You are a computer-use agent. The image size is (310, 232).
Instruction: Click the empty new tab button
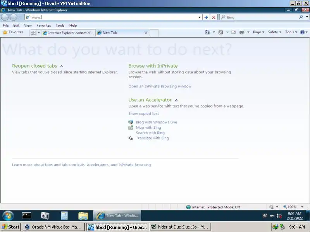pos(154,33)
